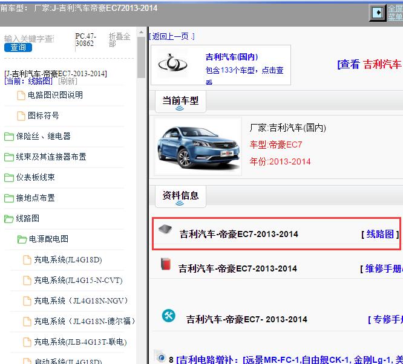Click the blue 查询 search button
403x364 pixels.
click(x=18, y=48)
